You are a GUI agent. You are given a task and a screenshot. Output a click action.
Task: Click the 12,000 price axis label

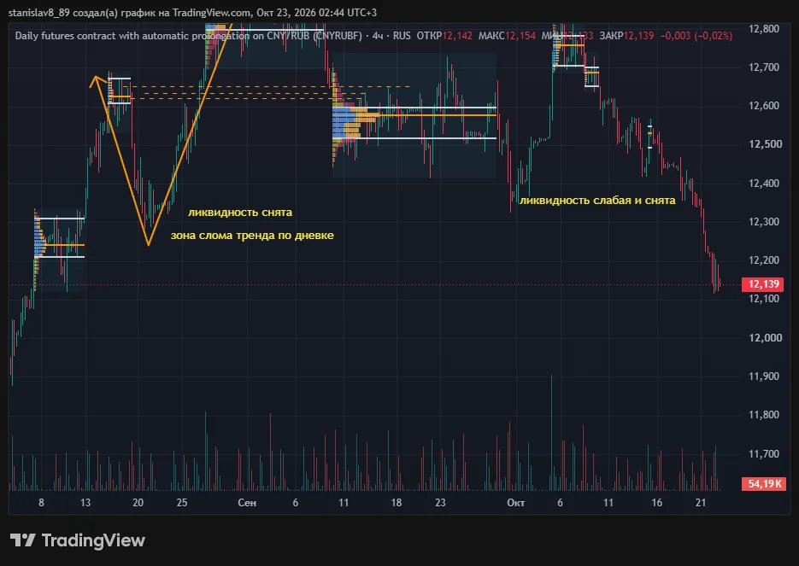tap(766, 337)
